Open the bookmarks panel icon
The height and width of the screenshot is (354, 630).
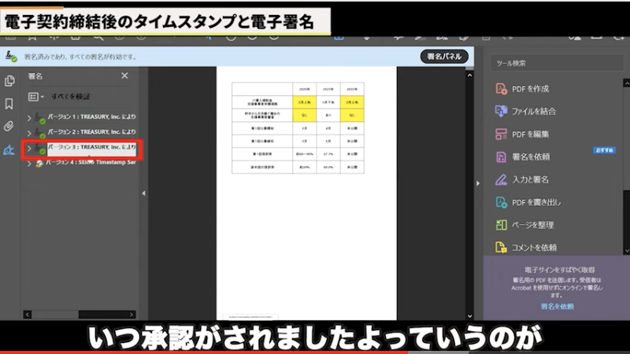tap(10, 103)
